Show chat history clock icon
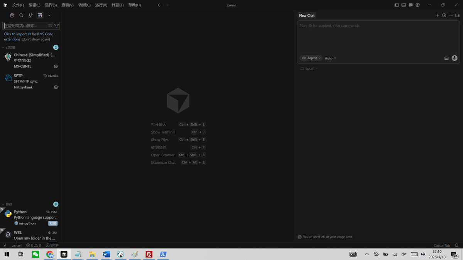 click(444, 15)
